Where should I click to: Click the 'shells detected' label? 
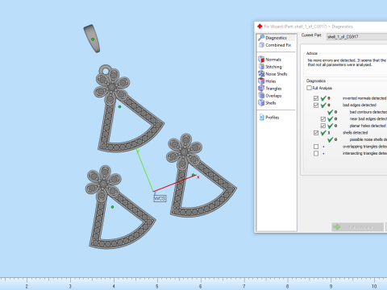pos(355,133)
